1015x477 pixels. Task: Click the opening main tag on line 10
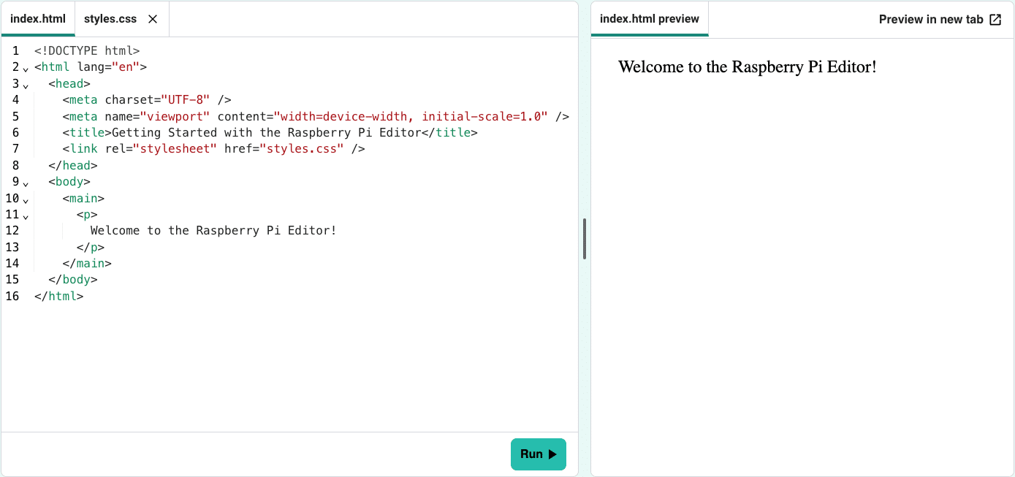coord(83,198)
